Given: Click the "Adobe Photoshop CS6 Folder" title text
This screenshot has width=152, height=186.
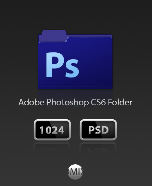Looking at the screenshot, I should click(75, 102).
